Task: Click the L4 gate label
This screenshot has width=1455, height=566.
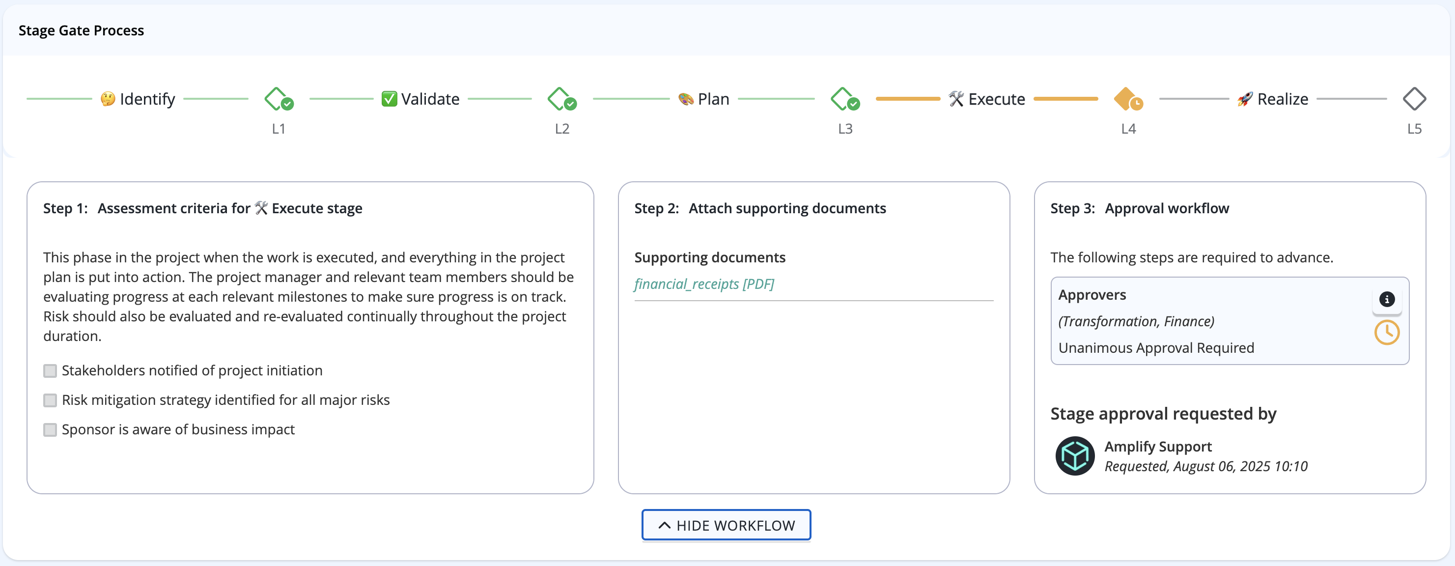Action: coord(1128,129)
